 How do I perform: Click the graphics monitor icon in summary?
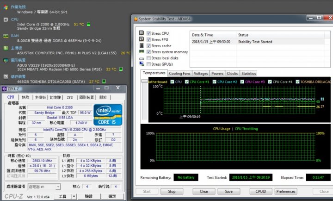[6, 60]
